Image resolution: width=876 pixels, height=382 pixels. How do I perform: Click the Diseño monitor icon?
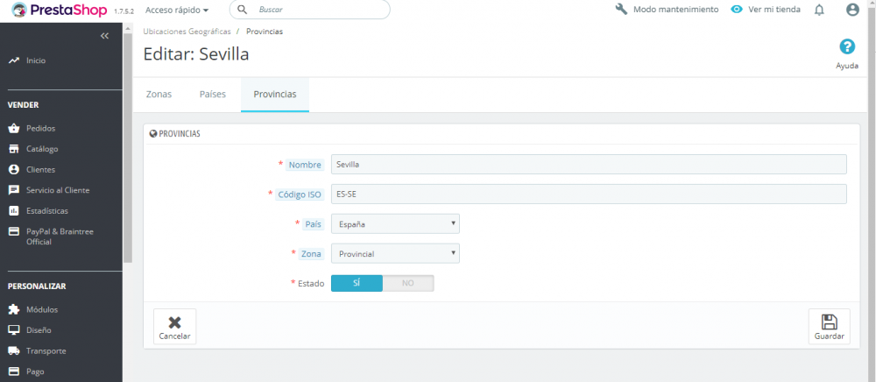[14, 330]
